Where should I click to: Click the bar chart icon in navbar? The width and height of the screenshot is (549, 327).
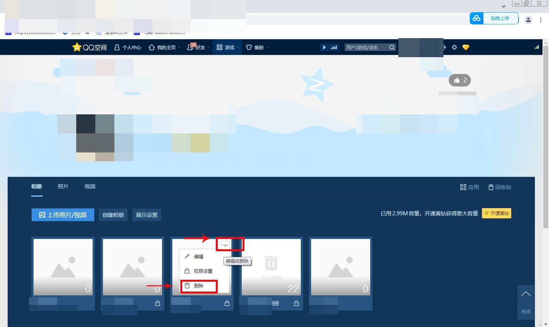(334, 47)
